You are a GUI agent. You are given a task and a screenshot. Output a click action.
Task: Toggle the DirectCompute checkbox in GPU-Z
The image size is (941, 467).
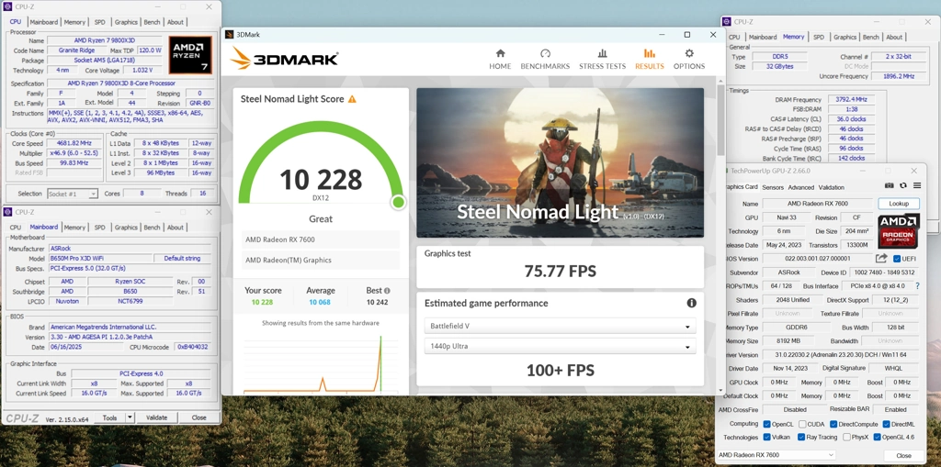pos(833,424)
